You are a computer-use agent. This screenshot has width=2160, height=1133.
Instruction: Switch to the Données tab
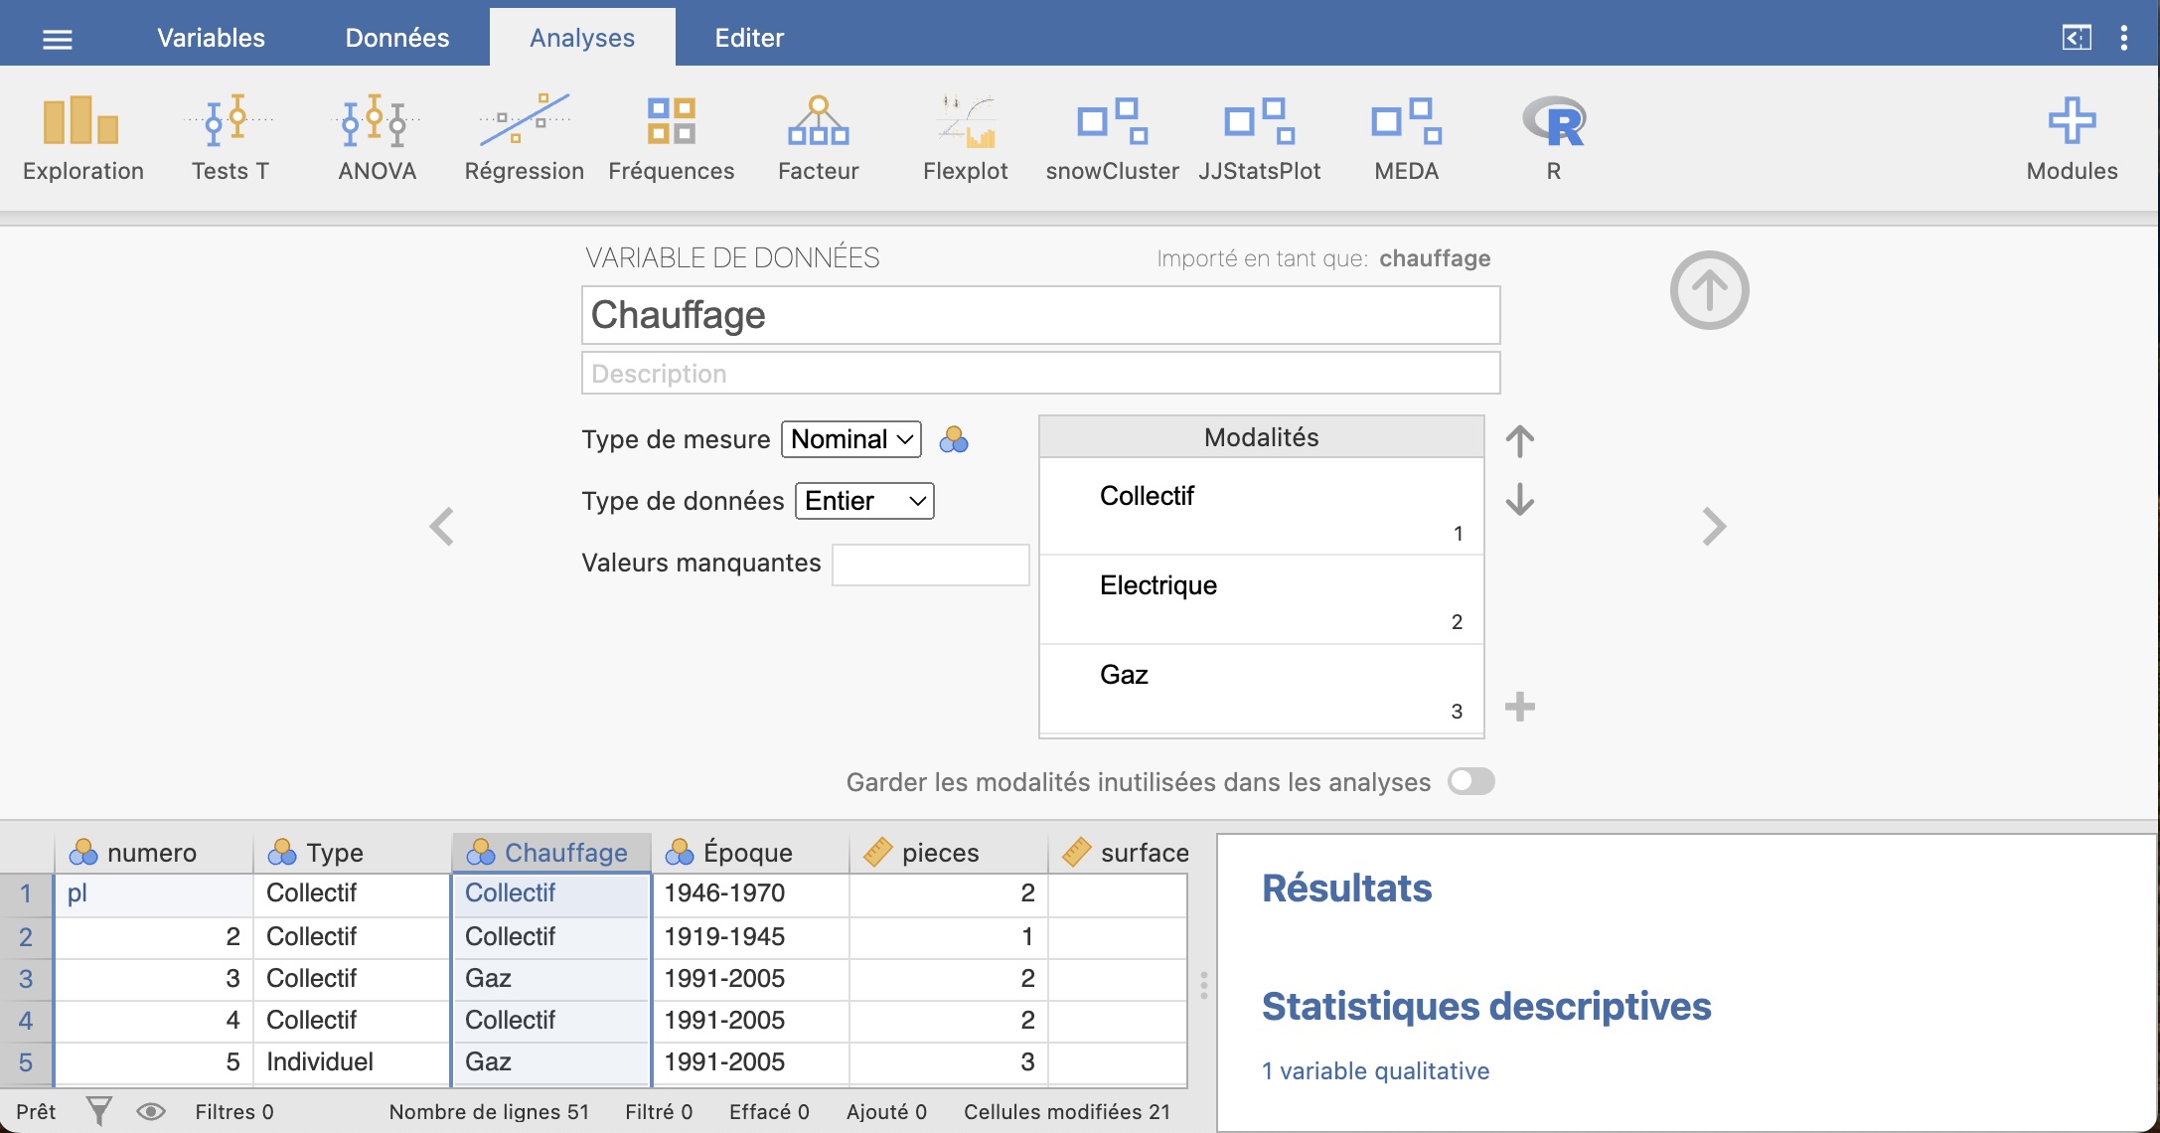tap(396, 38)
